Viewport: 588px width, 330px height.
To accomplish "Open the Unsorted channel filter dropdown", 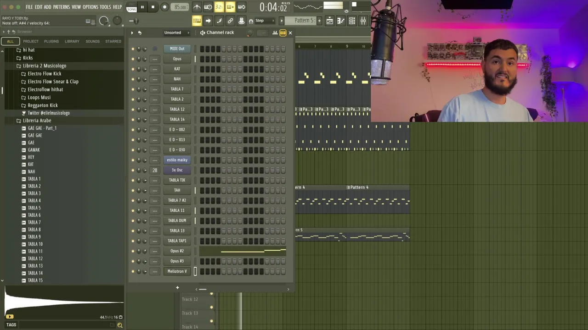I will [x=176, y=33].
